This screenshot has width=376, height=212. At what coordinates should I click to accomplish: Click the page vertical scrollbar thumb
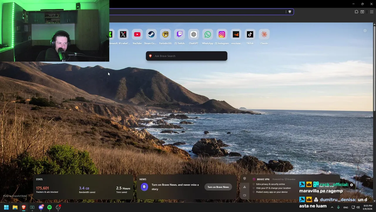pyautogui.click(x=375, y=68)
